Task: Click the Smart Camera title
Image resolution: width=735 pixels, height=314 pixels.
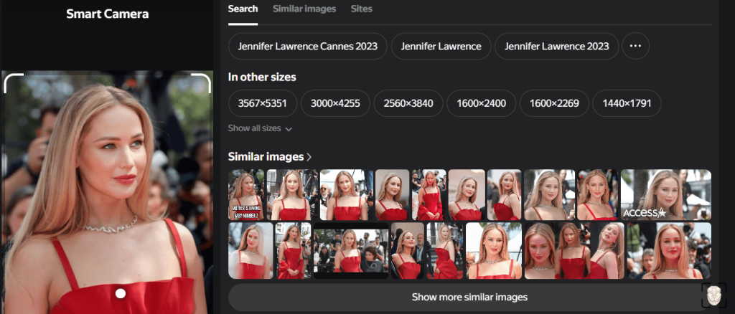Action: click(108, 14)
